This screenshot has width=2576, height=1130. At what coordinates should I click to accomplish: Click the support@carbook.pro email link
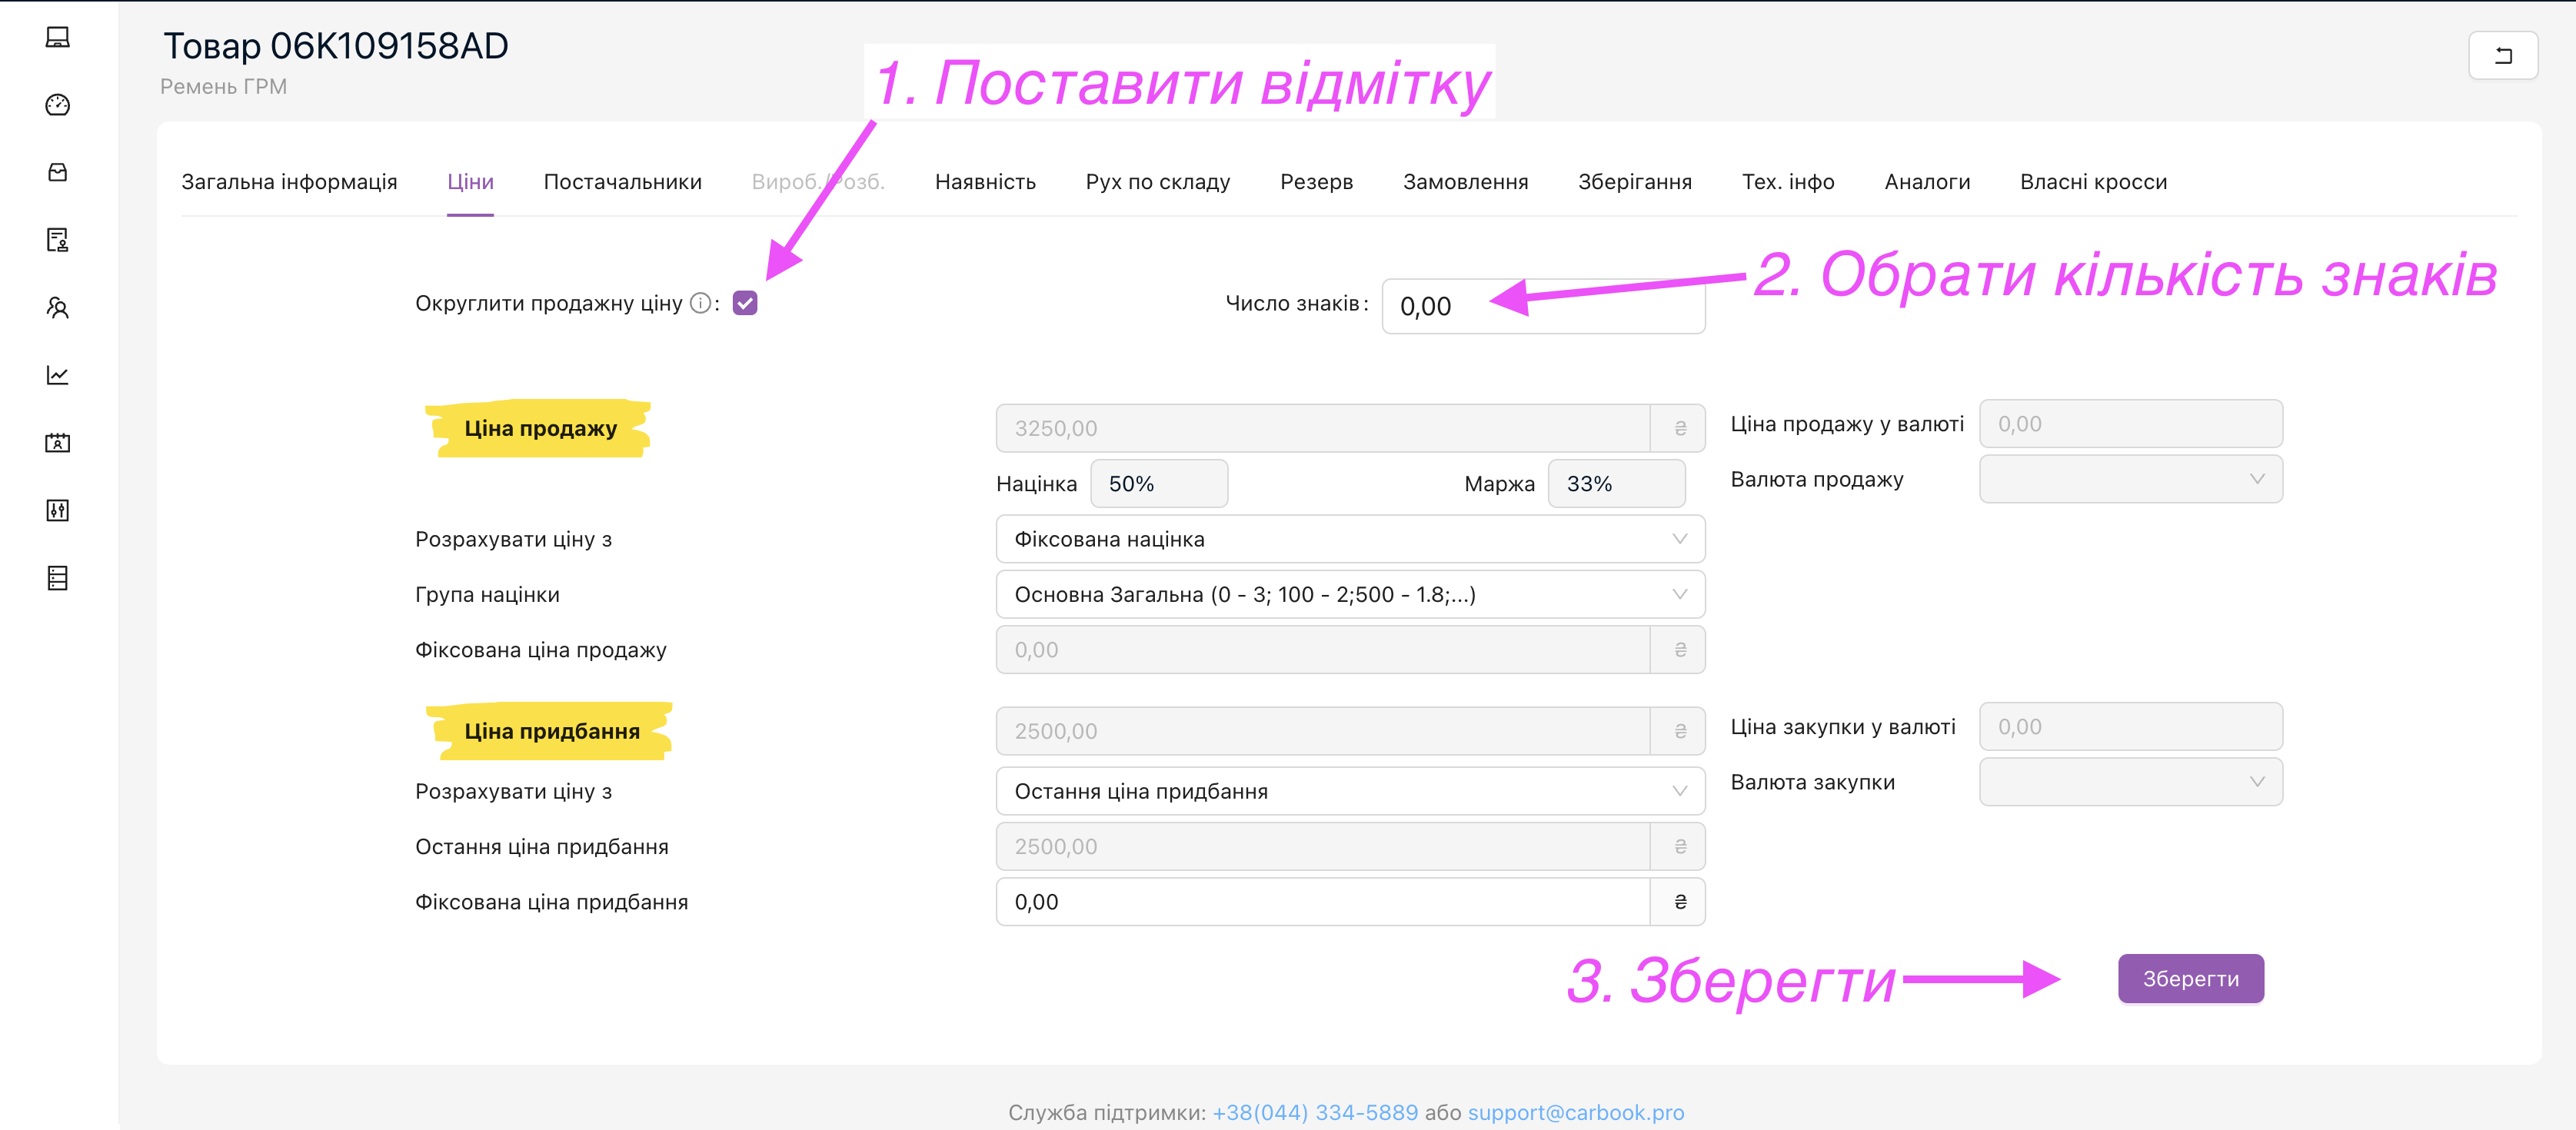pyautogui.click(x=1575, y=1112)
